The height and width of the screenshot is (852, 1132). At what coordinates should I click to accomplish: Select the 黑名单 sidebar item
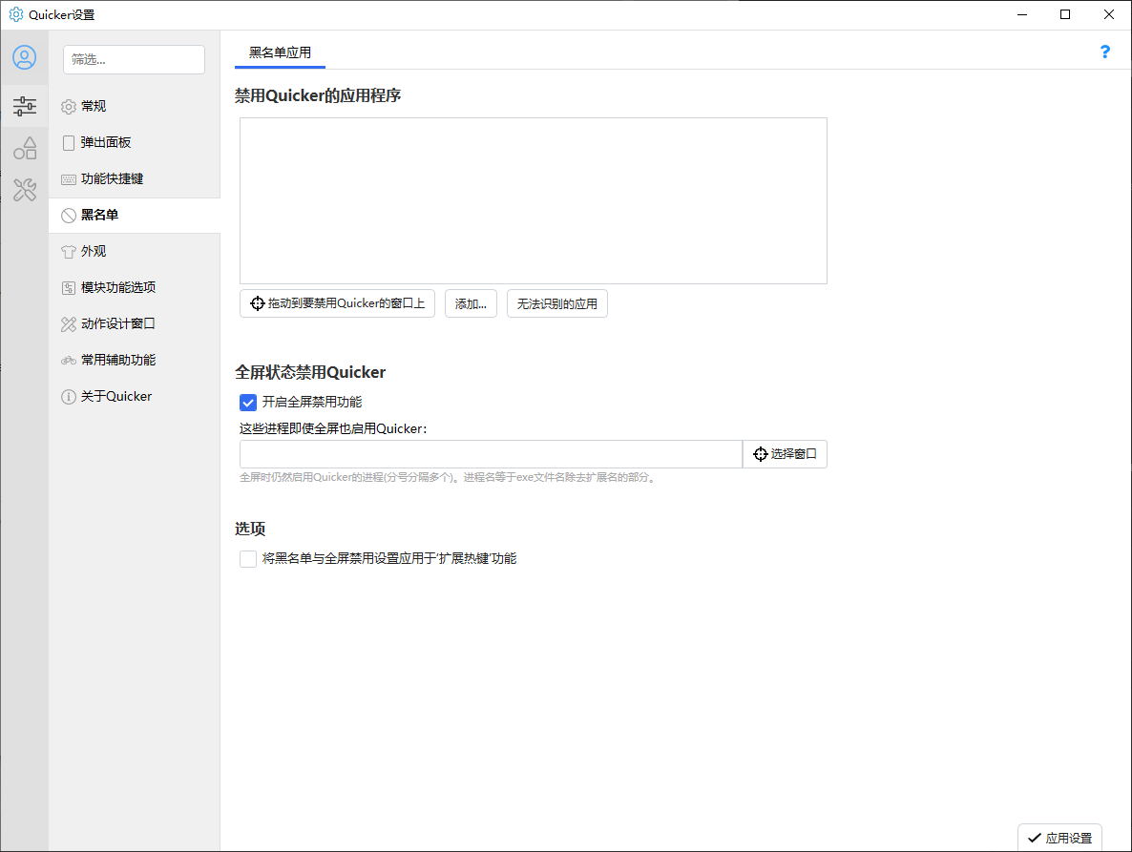135,216
